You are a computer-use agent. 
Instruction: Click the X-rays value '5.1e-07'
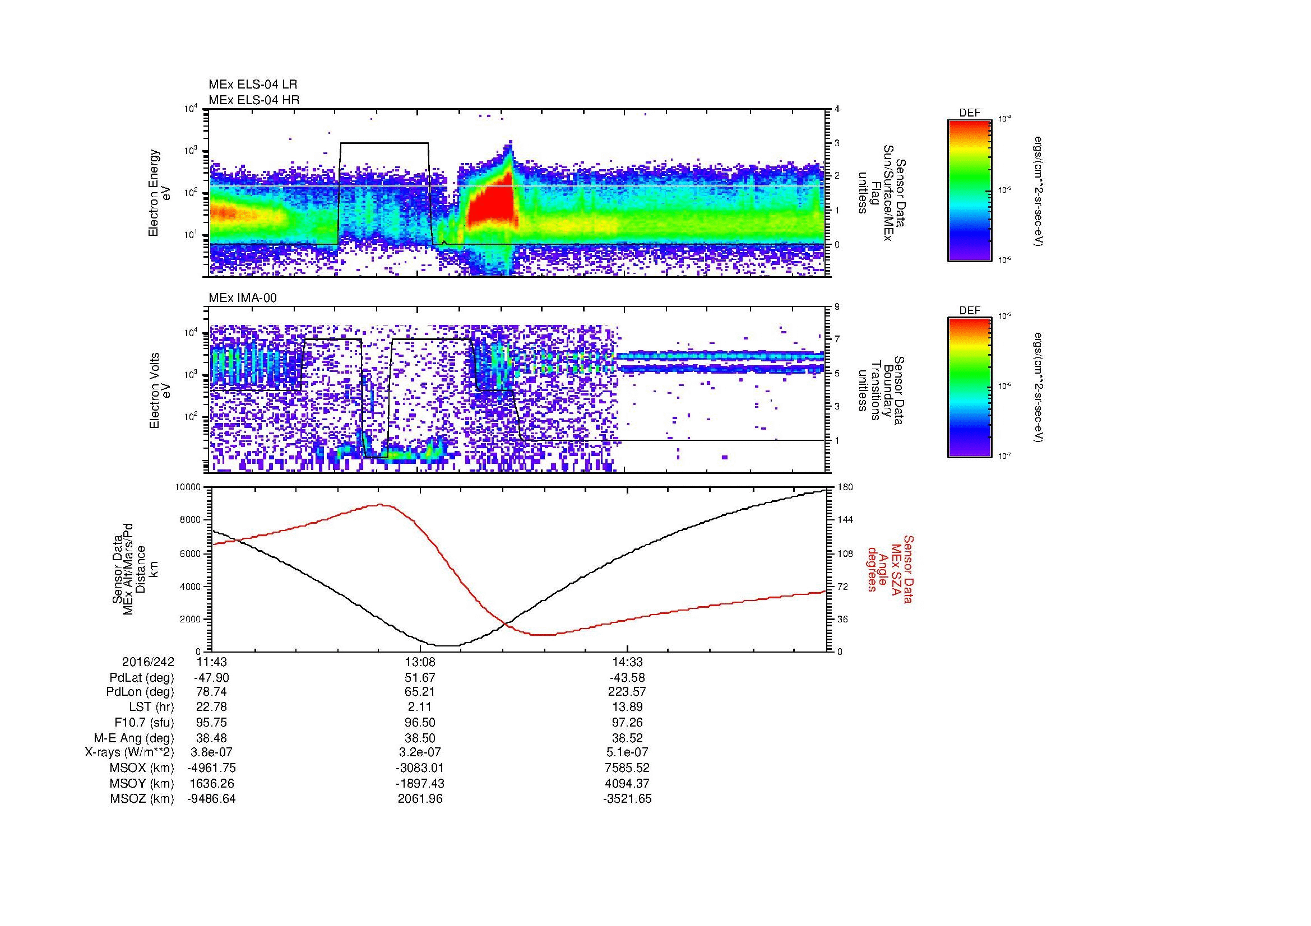627,752
